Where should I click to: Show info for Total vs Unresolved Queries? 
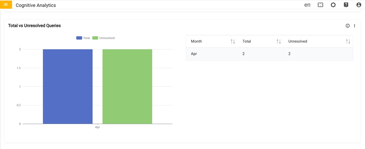[348, 26]
